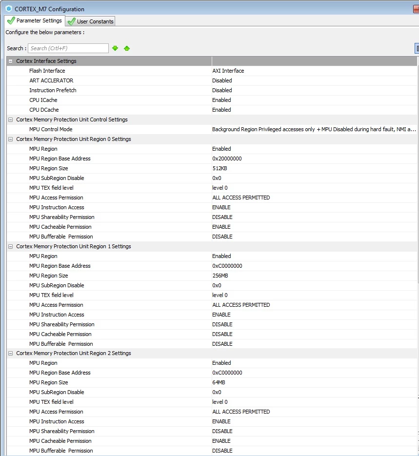Collapse Cortex Interface Settings group
This screenshot has width=419, height=456.
10,61
